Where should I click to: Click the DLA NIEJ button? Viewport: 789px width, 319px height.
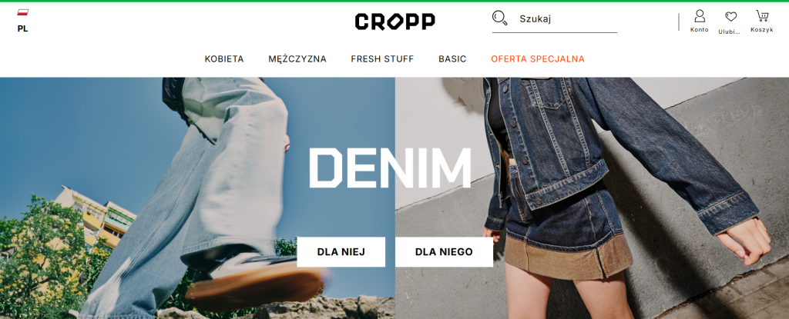pyautogui.click(x=341, y=252)
